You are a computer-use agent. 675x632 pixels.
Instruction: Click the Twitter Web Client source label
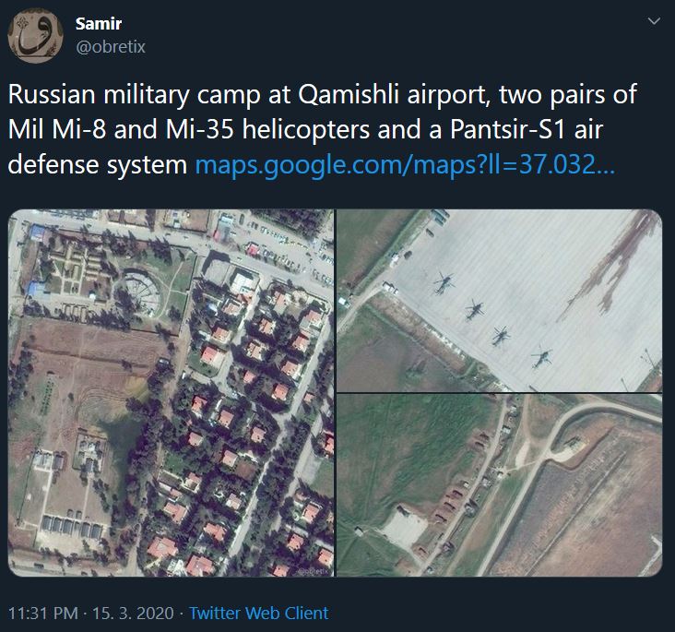(259, 613)
